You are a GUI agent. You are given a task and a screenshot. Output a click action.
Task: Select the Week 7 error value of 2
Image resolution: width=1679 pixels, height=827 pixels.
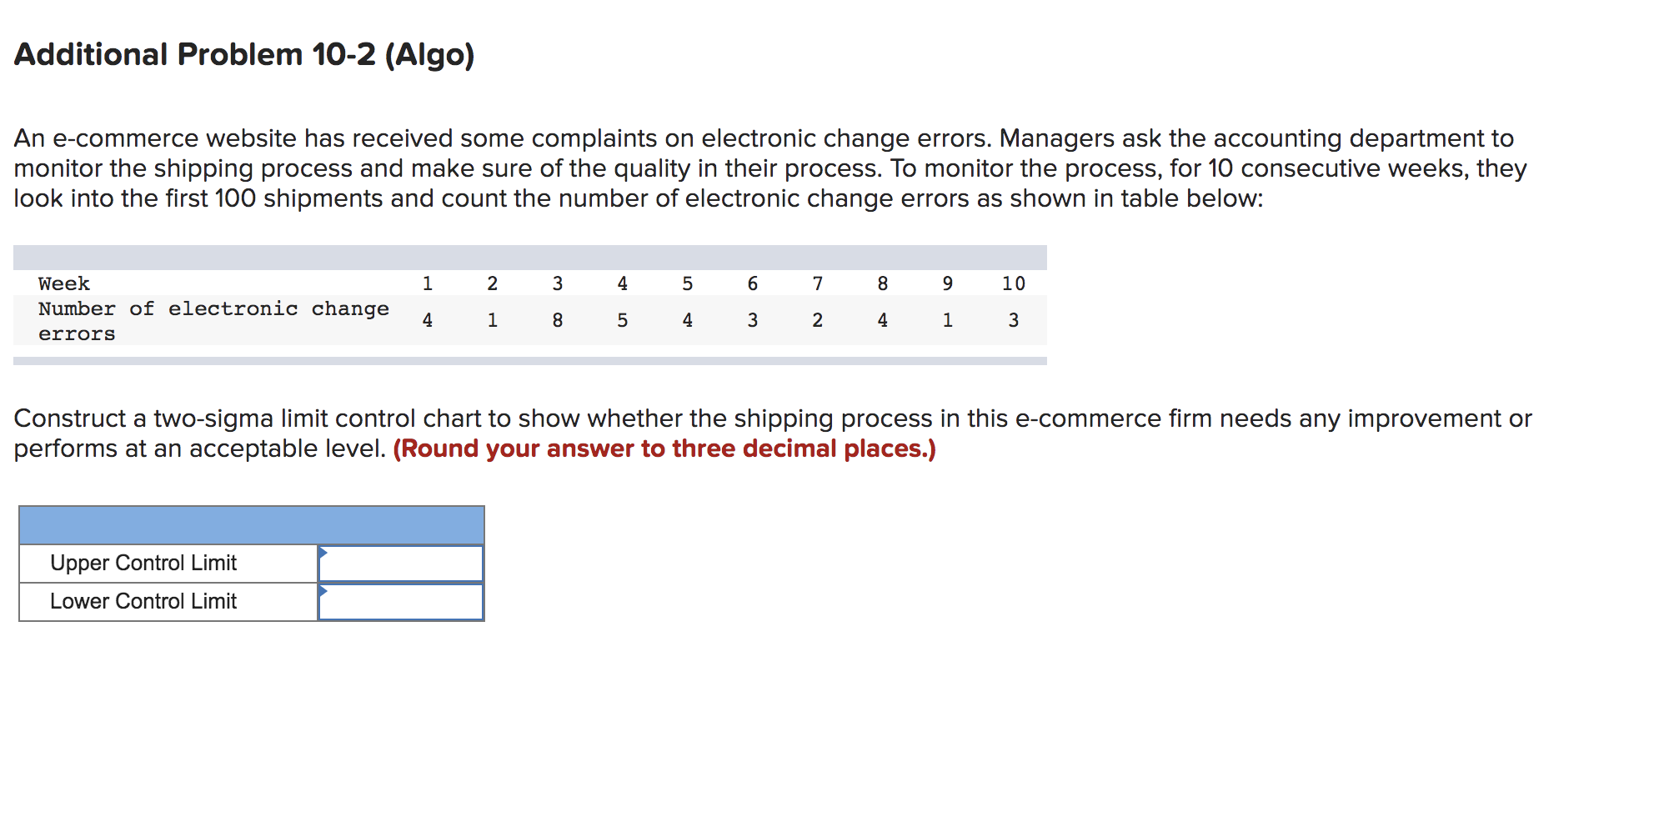(818, 319)
